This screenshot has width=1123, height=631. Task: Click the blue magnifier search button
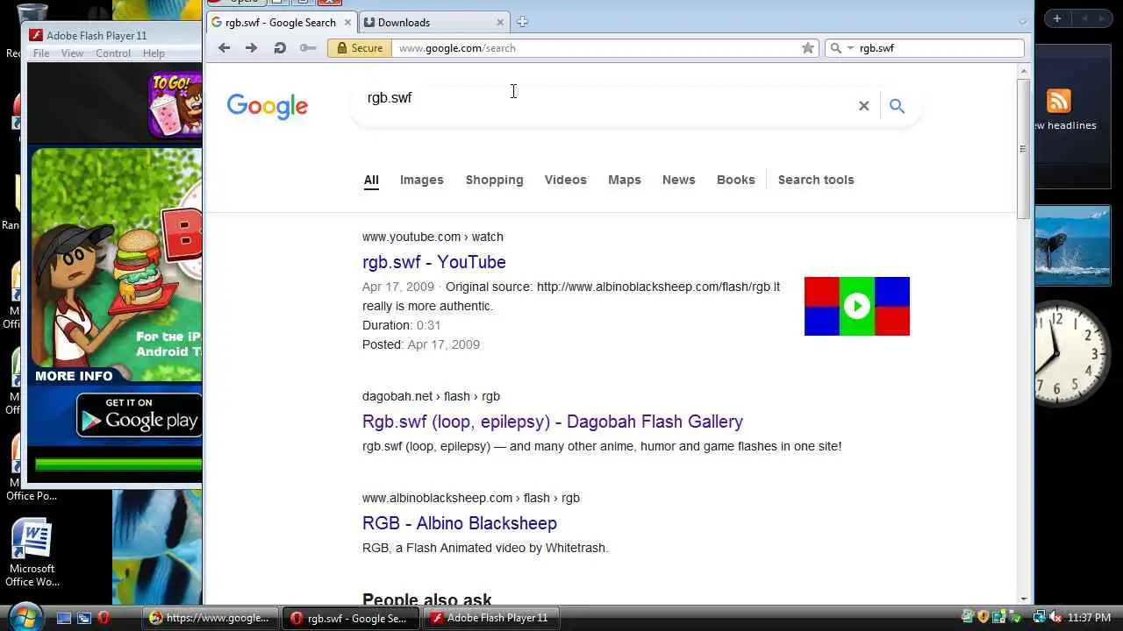pyautogui.click(x=897, y=106)
